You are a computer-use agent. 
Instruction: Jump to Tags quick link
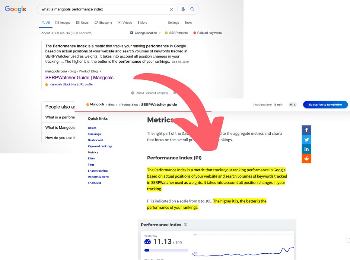(91, 165)
